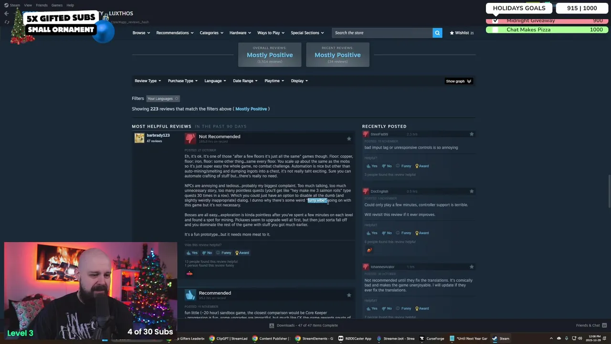Open the Review Type filter dropdown
Image resolution: width=611 pixels, height=344 pixels.
[147, 81]
